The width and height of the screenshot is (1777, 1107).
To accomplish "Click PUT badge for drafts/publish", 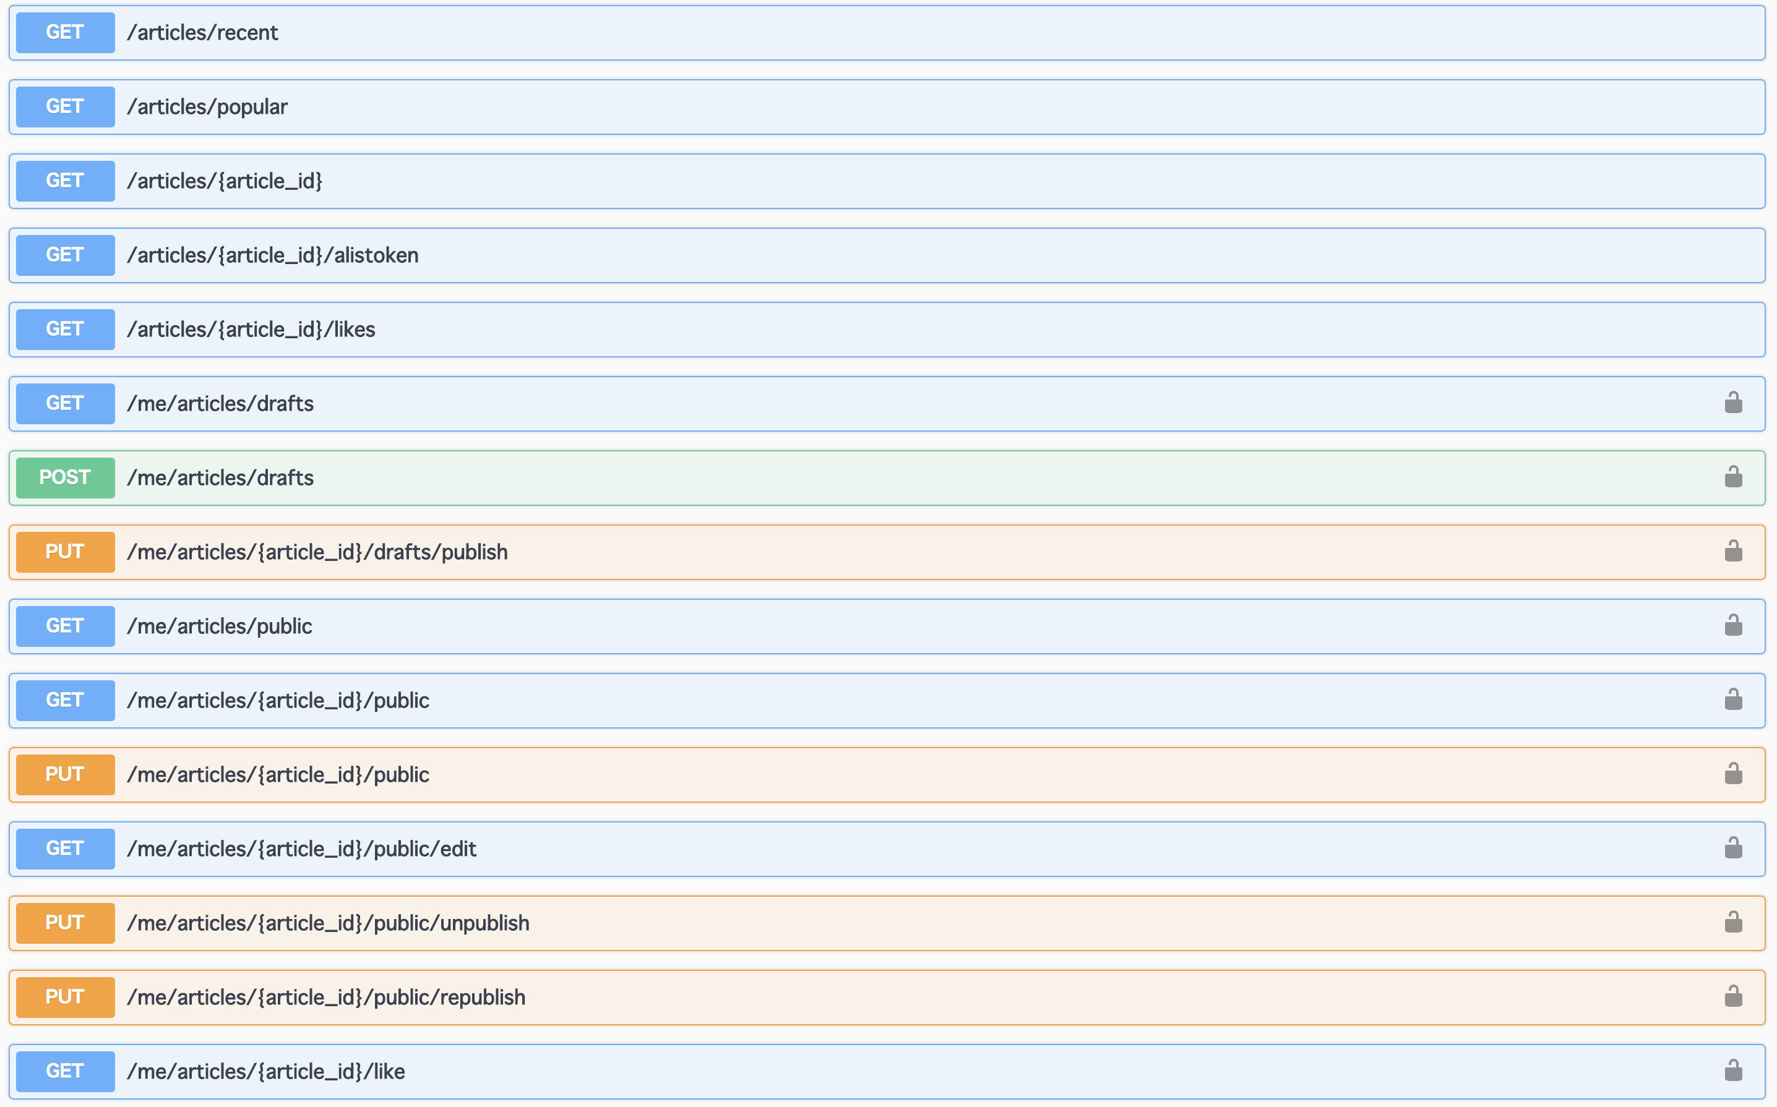I will click(x=65, y=552).
